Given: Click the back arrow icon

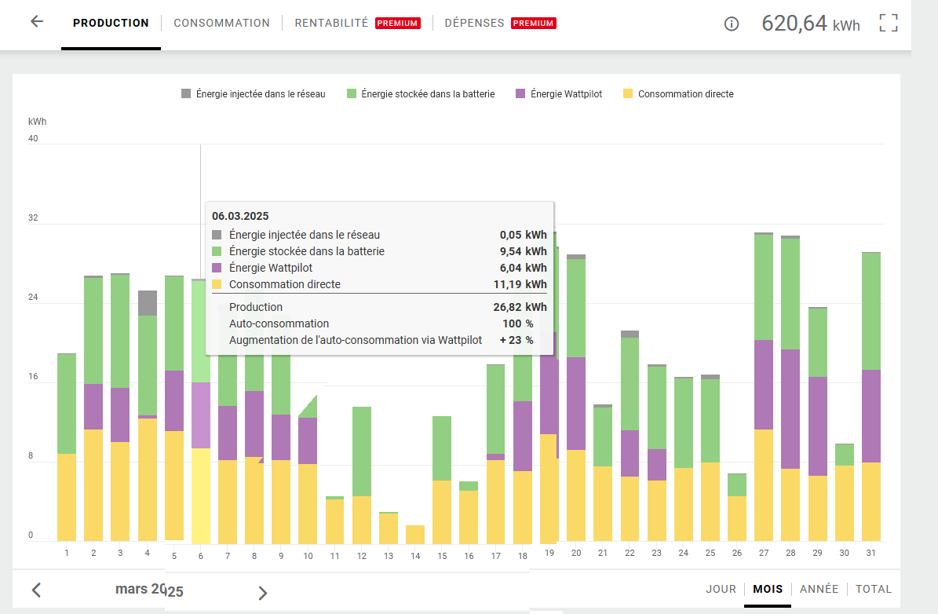Looking at the screenshot, I should click(37, 22).
